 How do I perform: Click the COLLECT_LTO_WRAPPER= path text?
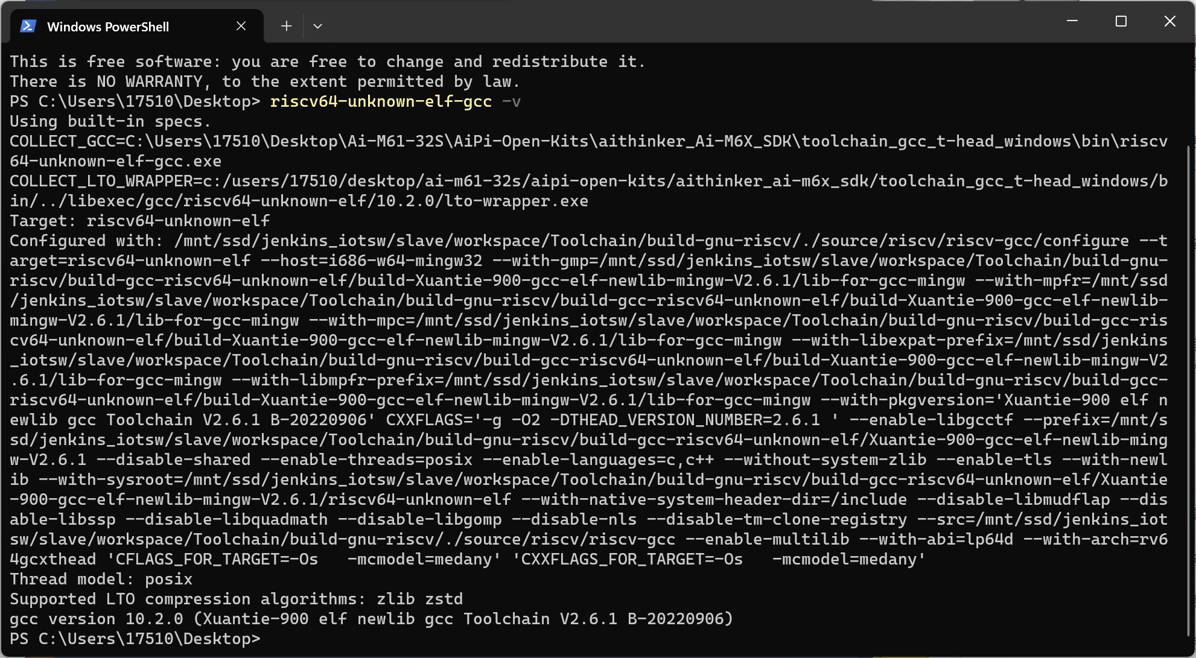coord(588,191)
